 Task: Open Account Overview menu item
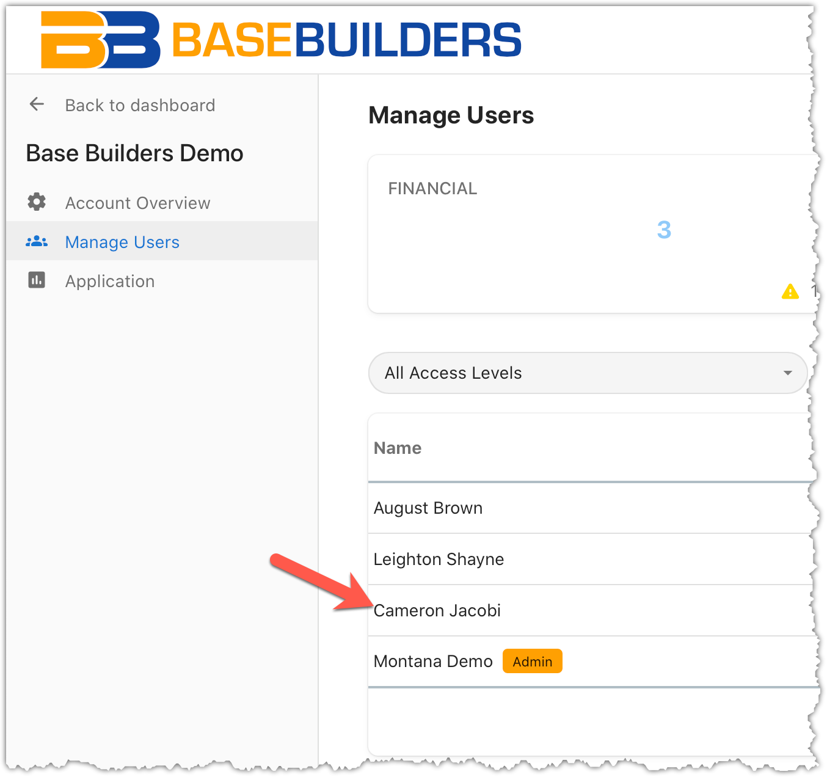137,203
